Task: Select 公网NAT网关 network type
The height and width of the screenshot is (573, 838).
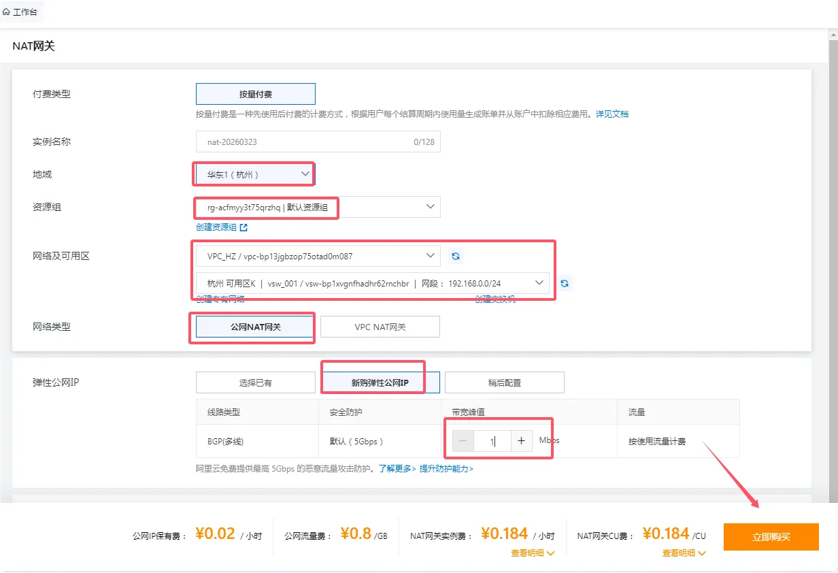Action: tap(252, 327)
